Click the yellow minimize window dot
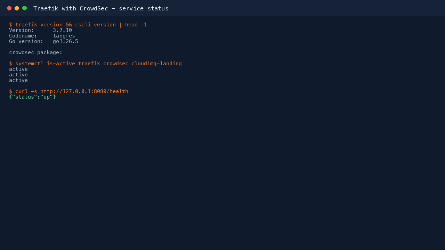The image size is (445, 250). [x=17, y=8]
